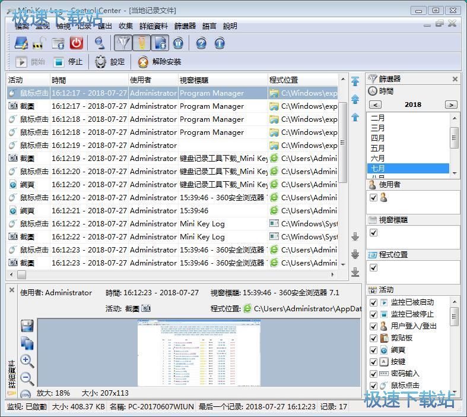Click the 解除安裝 uninstall button

160,62
